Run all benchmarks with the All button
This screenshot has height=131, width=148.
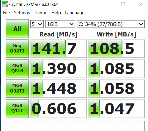coord(17,28)
